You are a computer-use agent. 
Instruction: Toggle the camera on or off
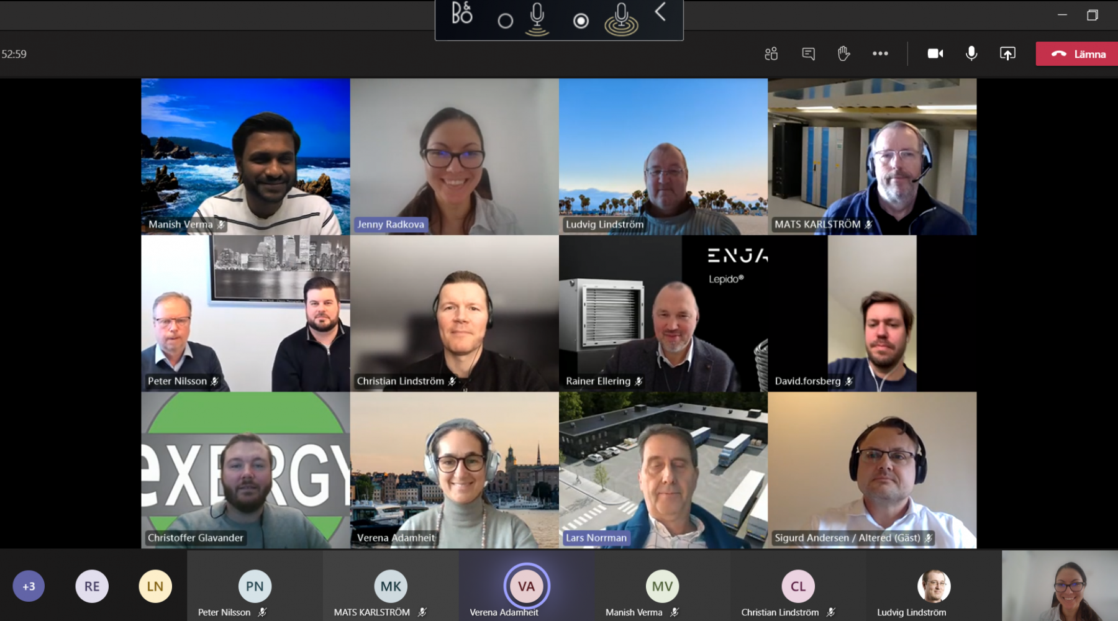pos(935,54)
